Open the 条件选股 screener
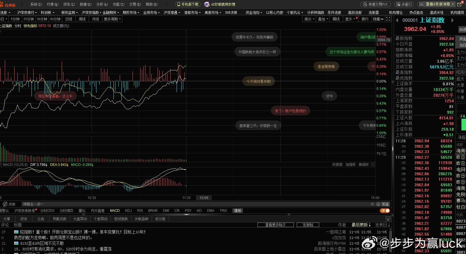This screenshot has height=254, width=466. (x=334, y=12)
